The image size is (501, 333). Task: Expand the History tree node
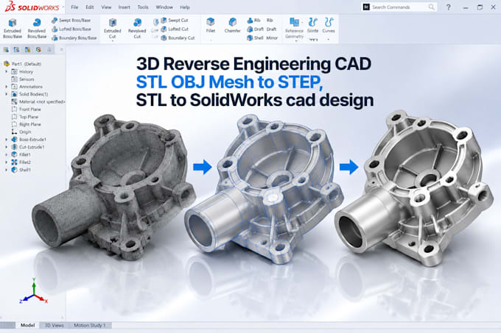point(6,72)
